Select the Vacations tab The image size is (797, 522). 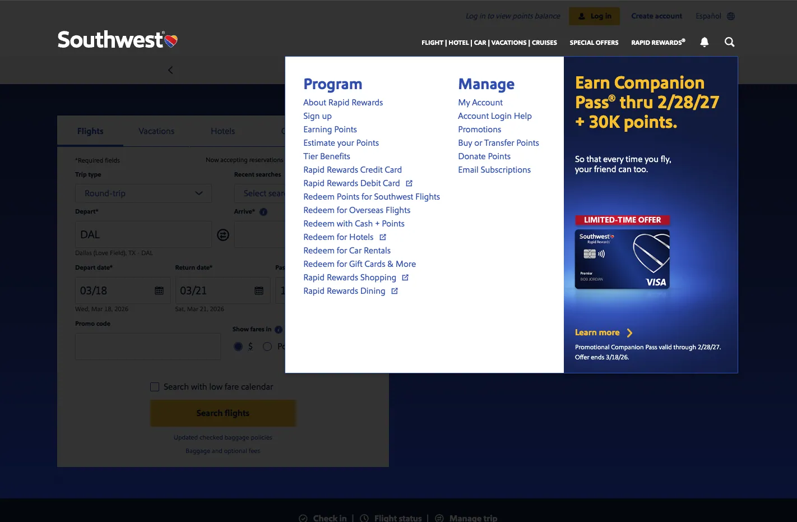click(x=156, y=131)
